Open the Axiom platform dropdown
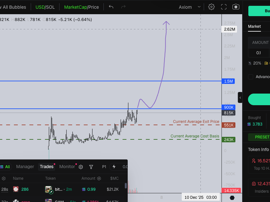 click(x=189, y=7)
